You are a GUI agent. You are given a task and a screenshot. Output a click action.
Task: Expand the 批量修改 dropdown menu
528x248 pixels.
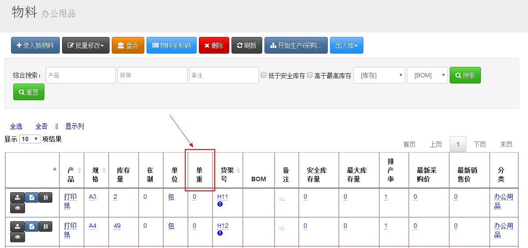(86, 45)
